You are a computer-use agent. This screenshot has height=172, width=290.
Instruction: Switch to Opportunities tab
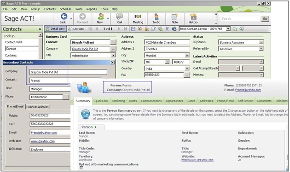(174, 101)
